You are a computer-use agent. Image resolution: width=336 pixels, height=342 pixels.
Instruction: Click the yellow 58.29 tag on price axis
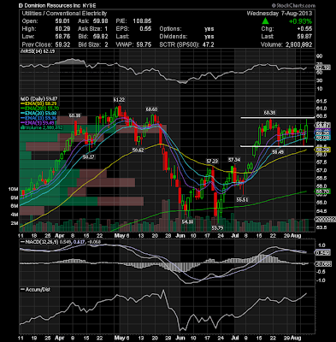pos(322,150)
